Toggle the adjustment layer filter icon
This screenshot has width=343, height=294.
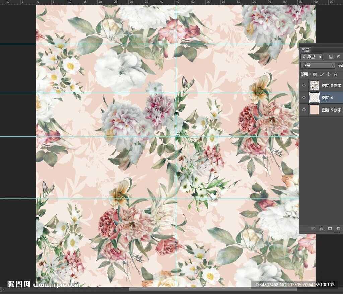point(339,57)
